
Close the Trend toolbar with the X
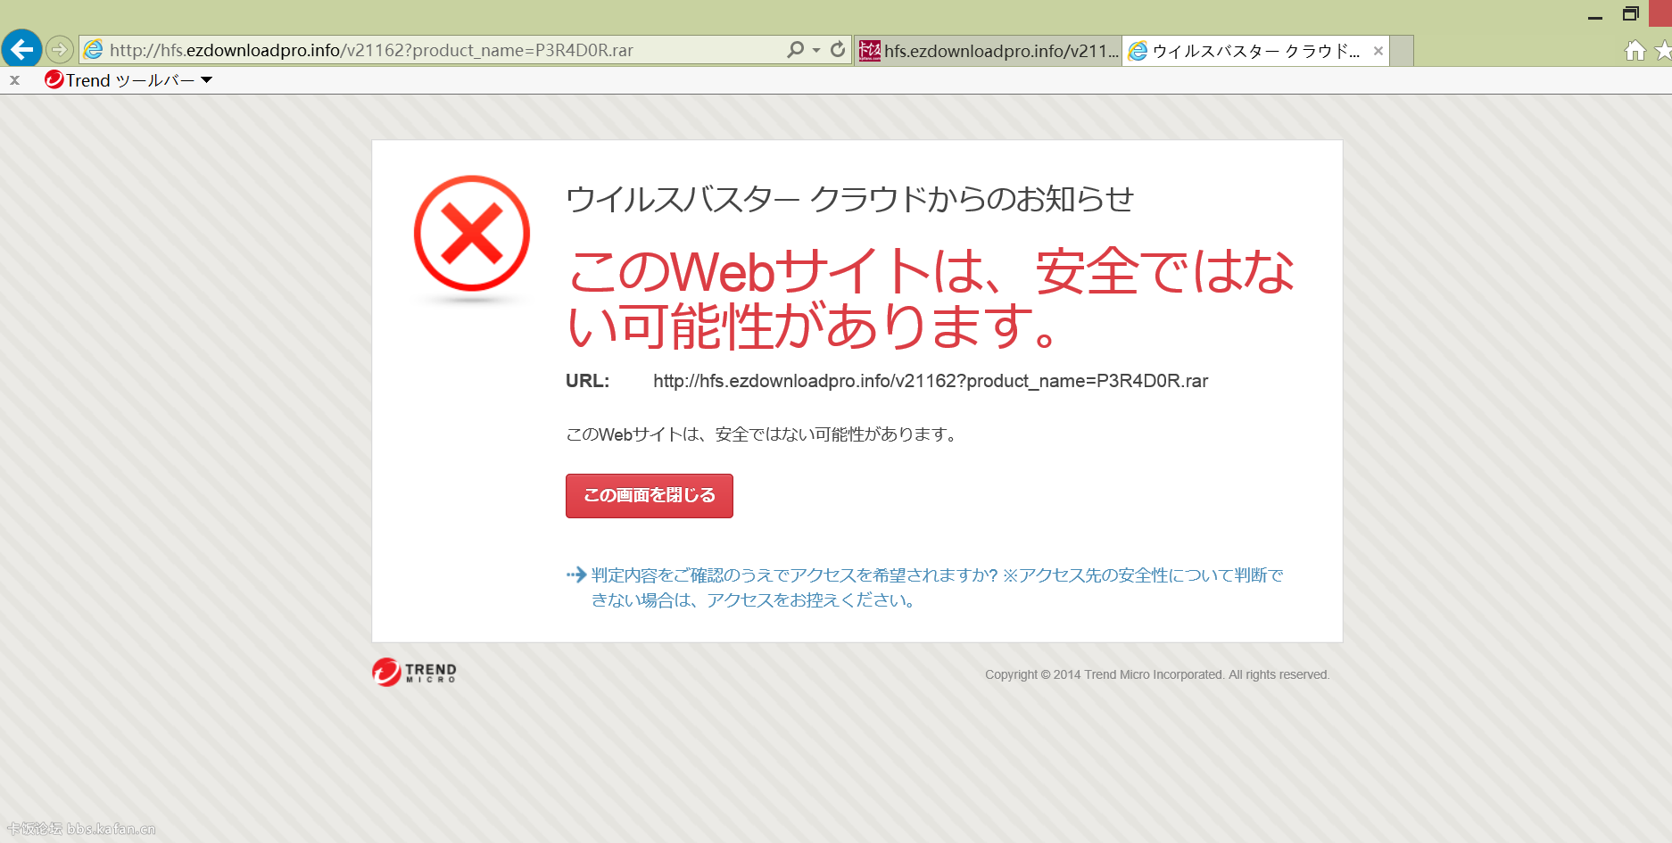(x=14, y=80)
